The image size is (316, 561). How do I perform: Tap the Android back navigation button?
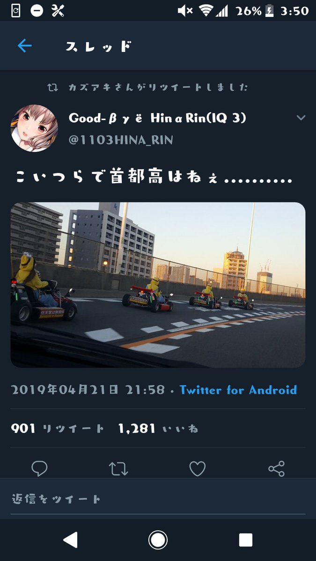coord(71,540)
